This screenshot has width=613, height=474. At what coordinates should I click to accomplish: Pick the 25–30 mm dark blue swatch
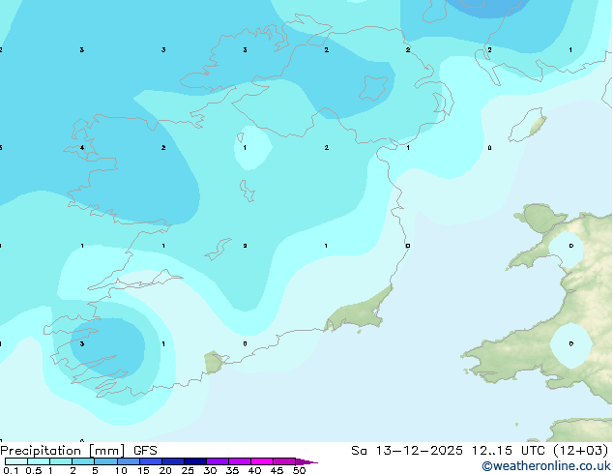[x=194, y=461]
